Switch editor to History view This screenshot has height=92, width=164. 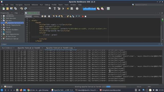coord(36,16)
